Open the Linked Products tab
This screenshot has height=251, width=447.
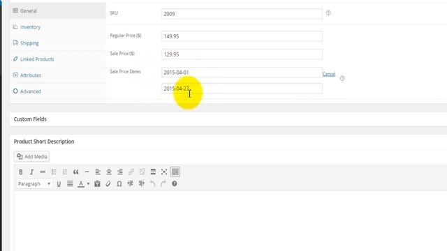[58, 59]
